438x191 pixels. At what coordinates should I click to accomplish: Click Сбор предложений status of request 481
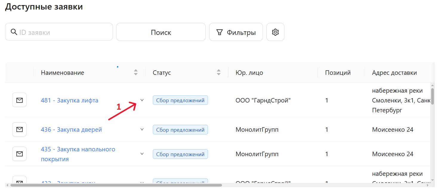tap(180, 100)
